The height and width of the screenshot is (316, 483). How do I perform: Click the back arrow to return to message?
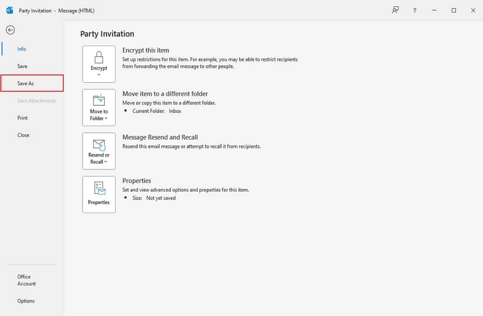[10, 30]
